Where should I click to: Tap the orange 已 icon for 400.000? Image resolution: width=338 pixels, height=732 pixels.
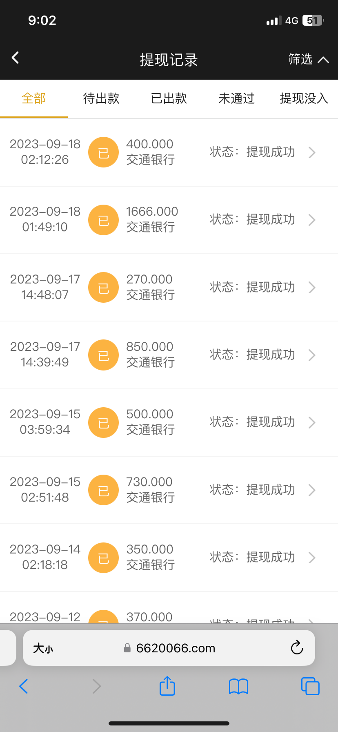(x=104, y=152)
